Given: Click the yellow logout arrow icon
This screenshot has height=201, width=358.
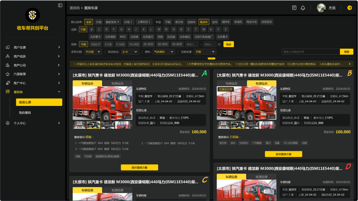Looking at the screenshot, I should (349, 8).
